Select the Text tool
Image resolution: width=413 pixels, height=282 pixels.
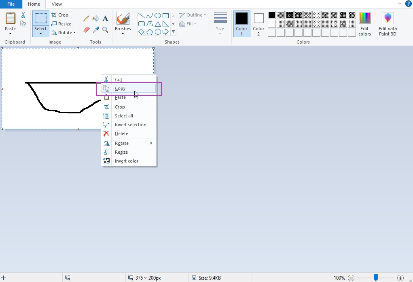click(x=106, y=18)
